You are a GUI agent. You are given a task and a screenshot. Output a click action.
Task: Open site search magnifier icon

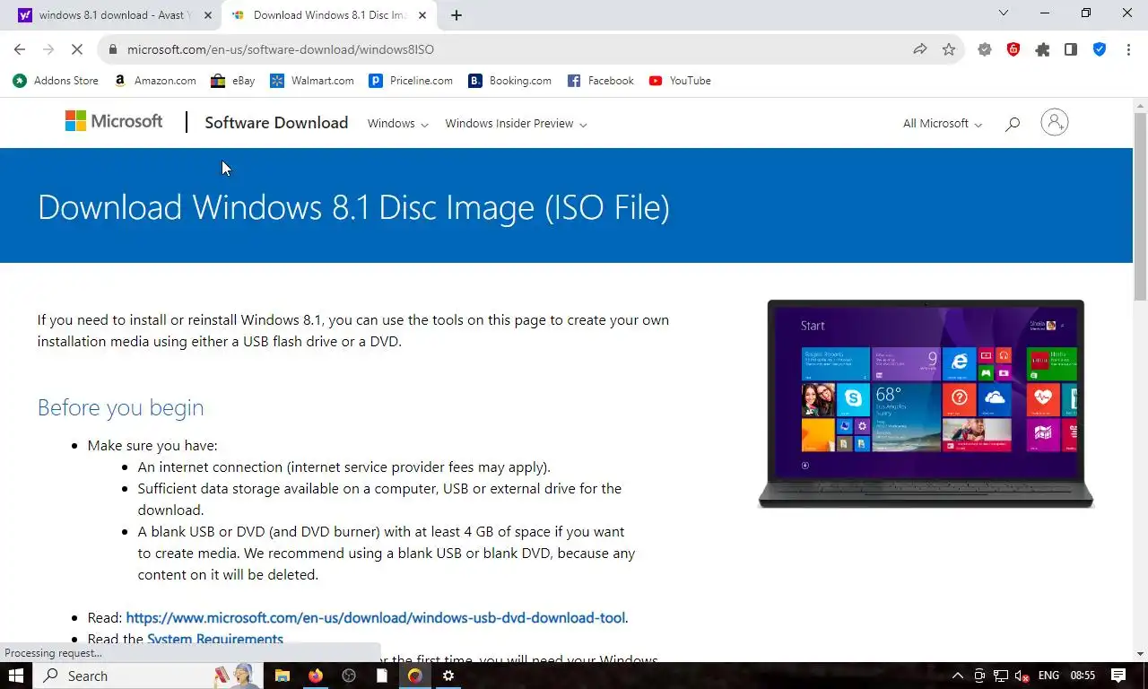[x=1013, y=124]
